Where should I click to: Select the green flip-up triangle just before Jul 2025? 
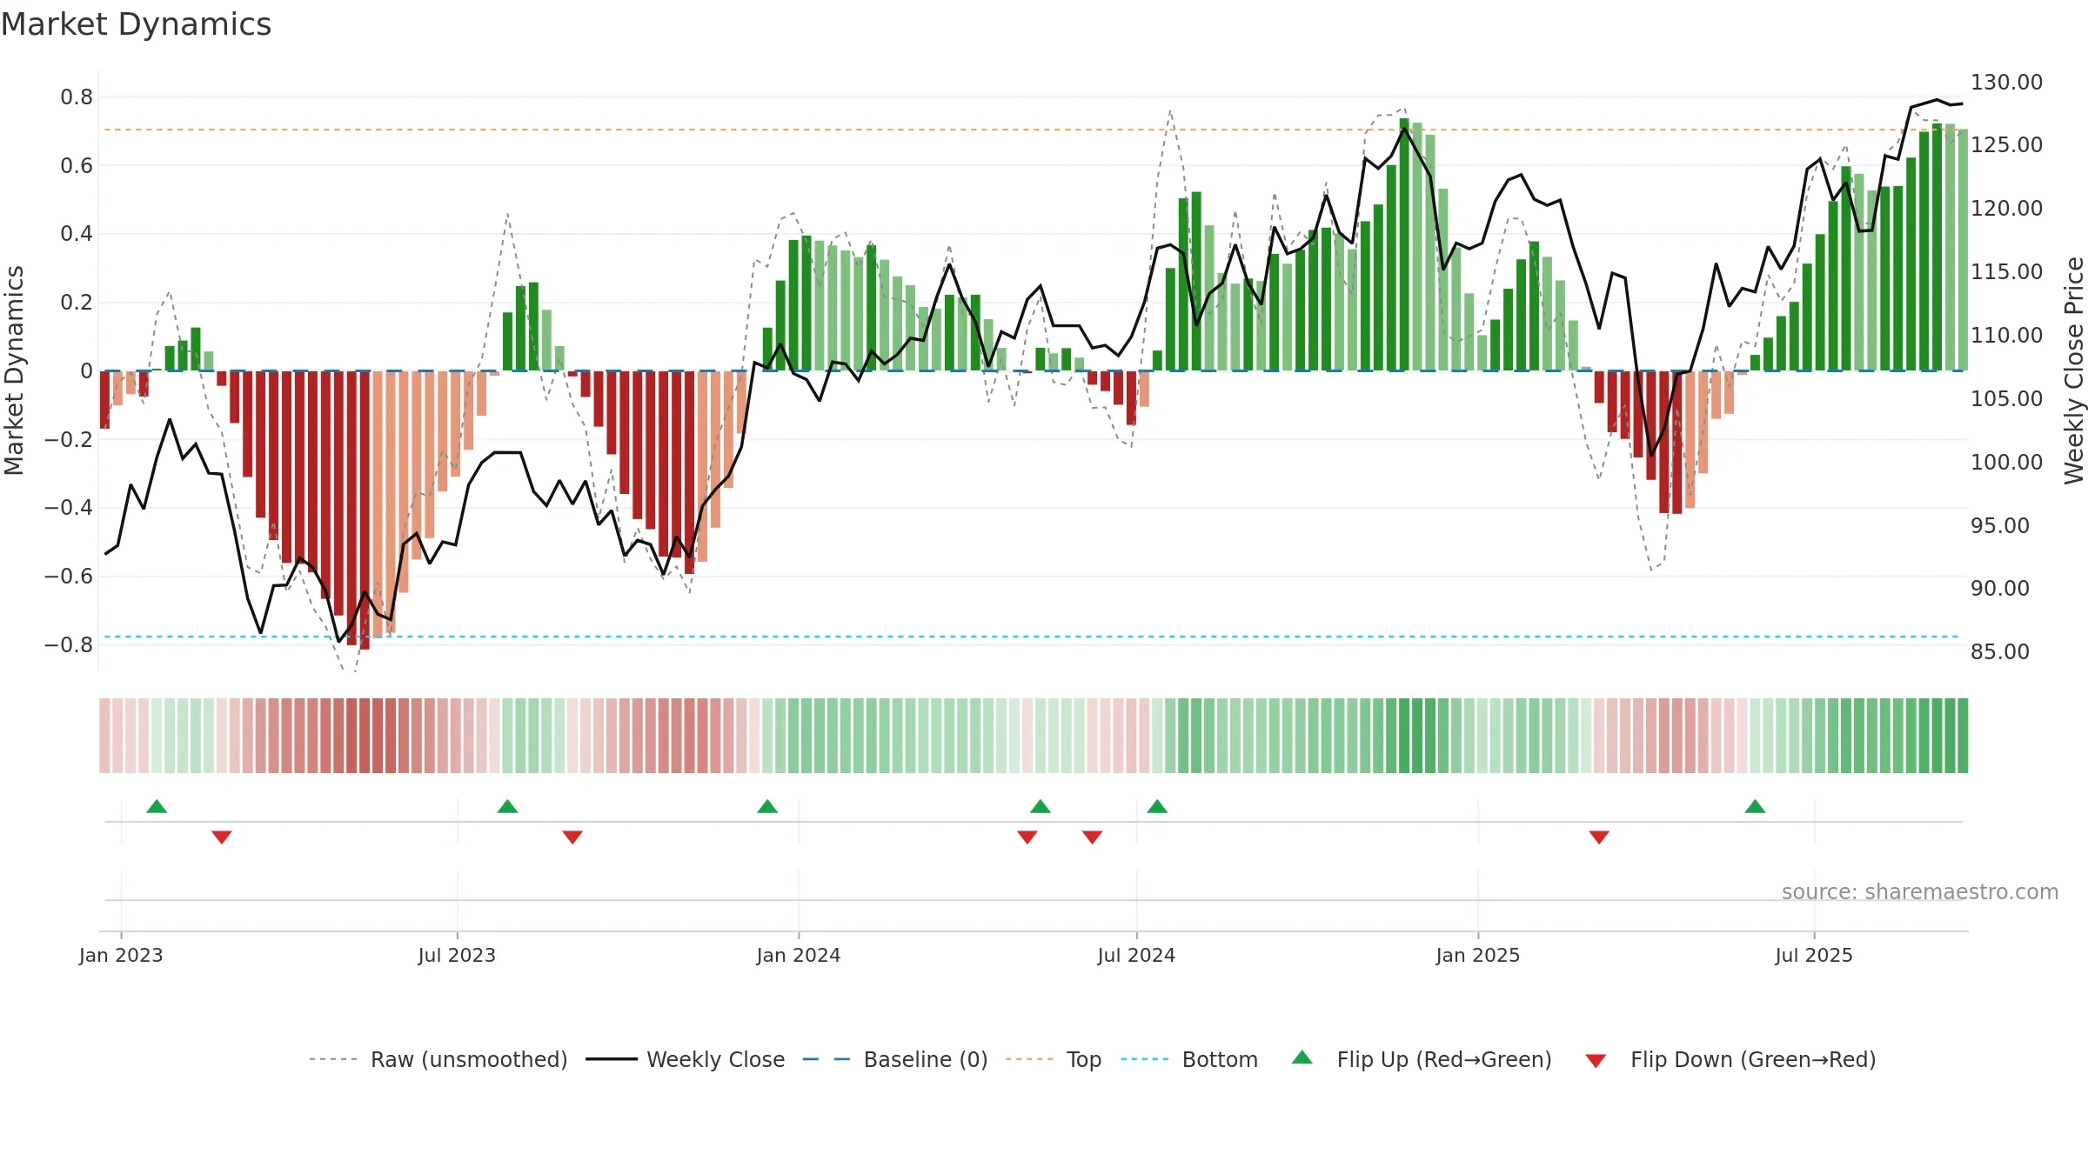pos(1755,807)
